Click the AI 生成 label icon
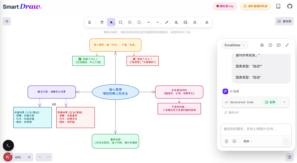This screenshot has width=297, height=163. (226, 91)
